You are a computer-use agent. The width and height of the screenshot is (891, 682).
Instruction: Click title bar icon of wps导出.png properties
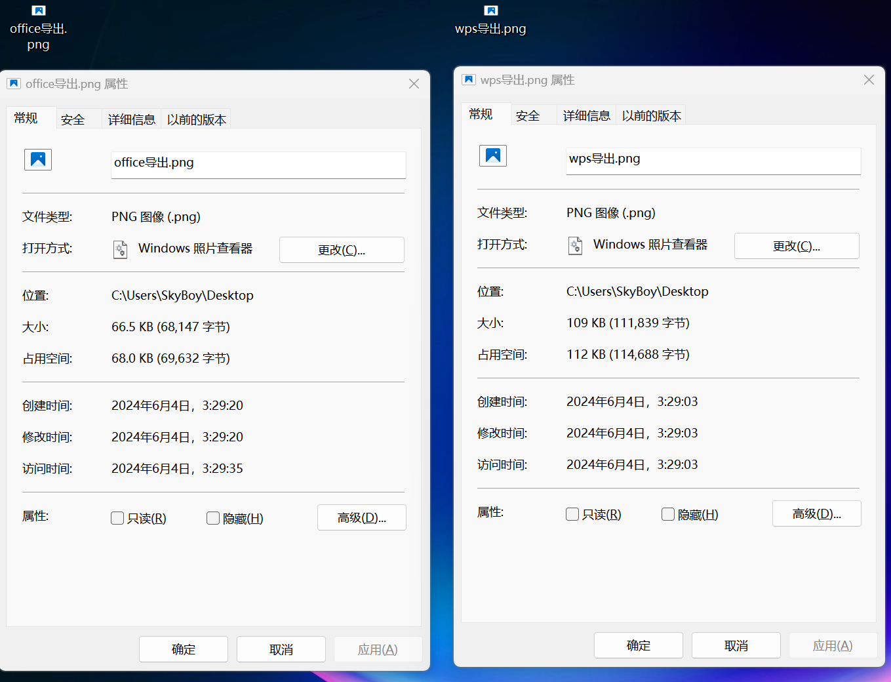point(469,79)
